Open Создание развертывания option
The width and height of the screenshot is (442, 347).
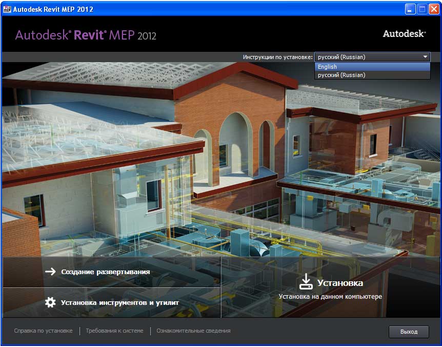[105, 272]
